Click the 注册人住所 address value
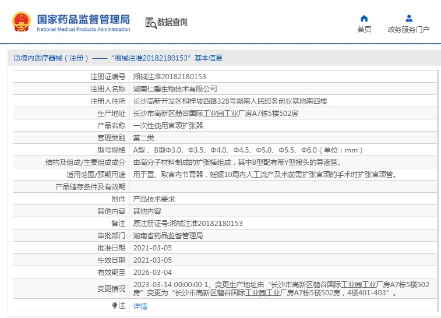Screen dimensions: 441x318 point(230,101)
